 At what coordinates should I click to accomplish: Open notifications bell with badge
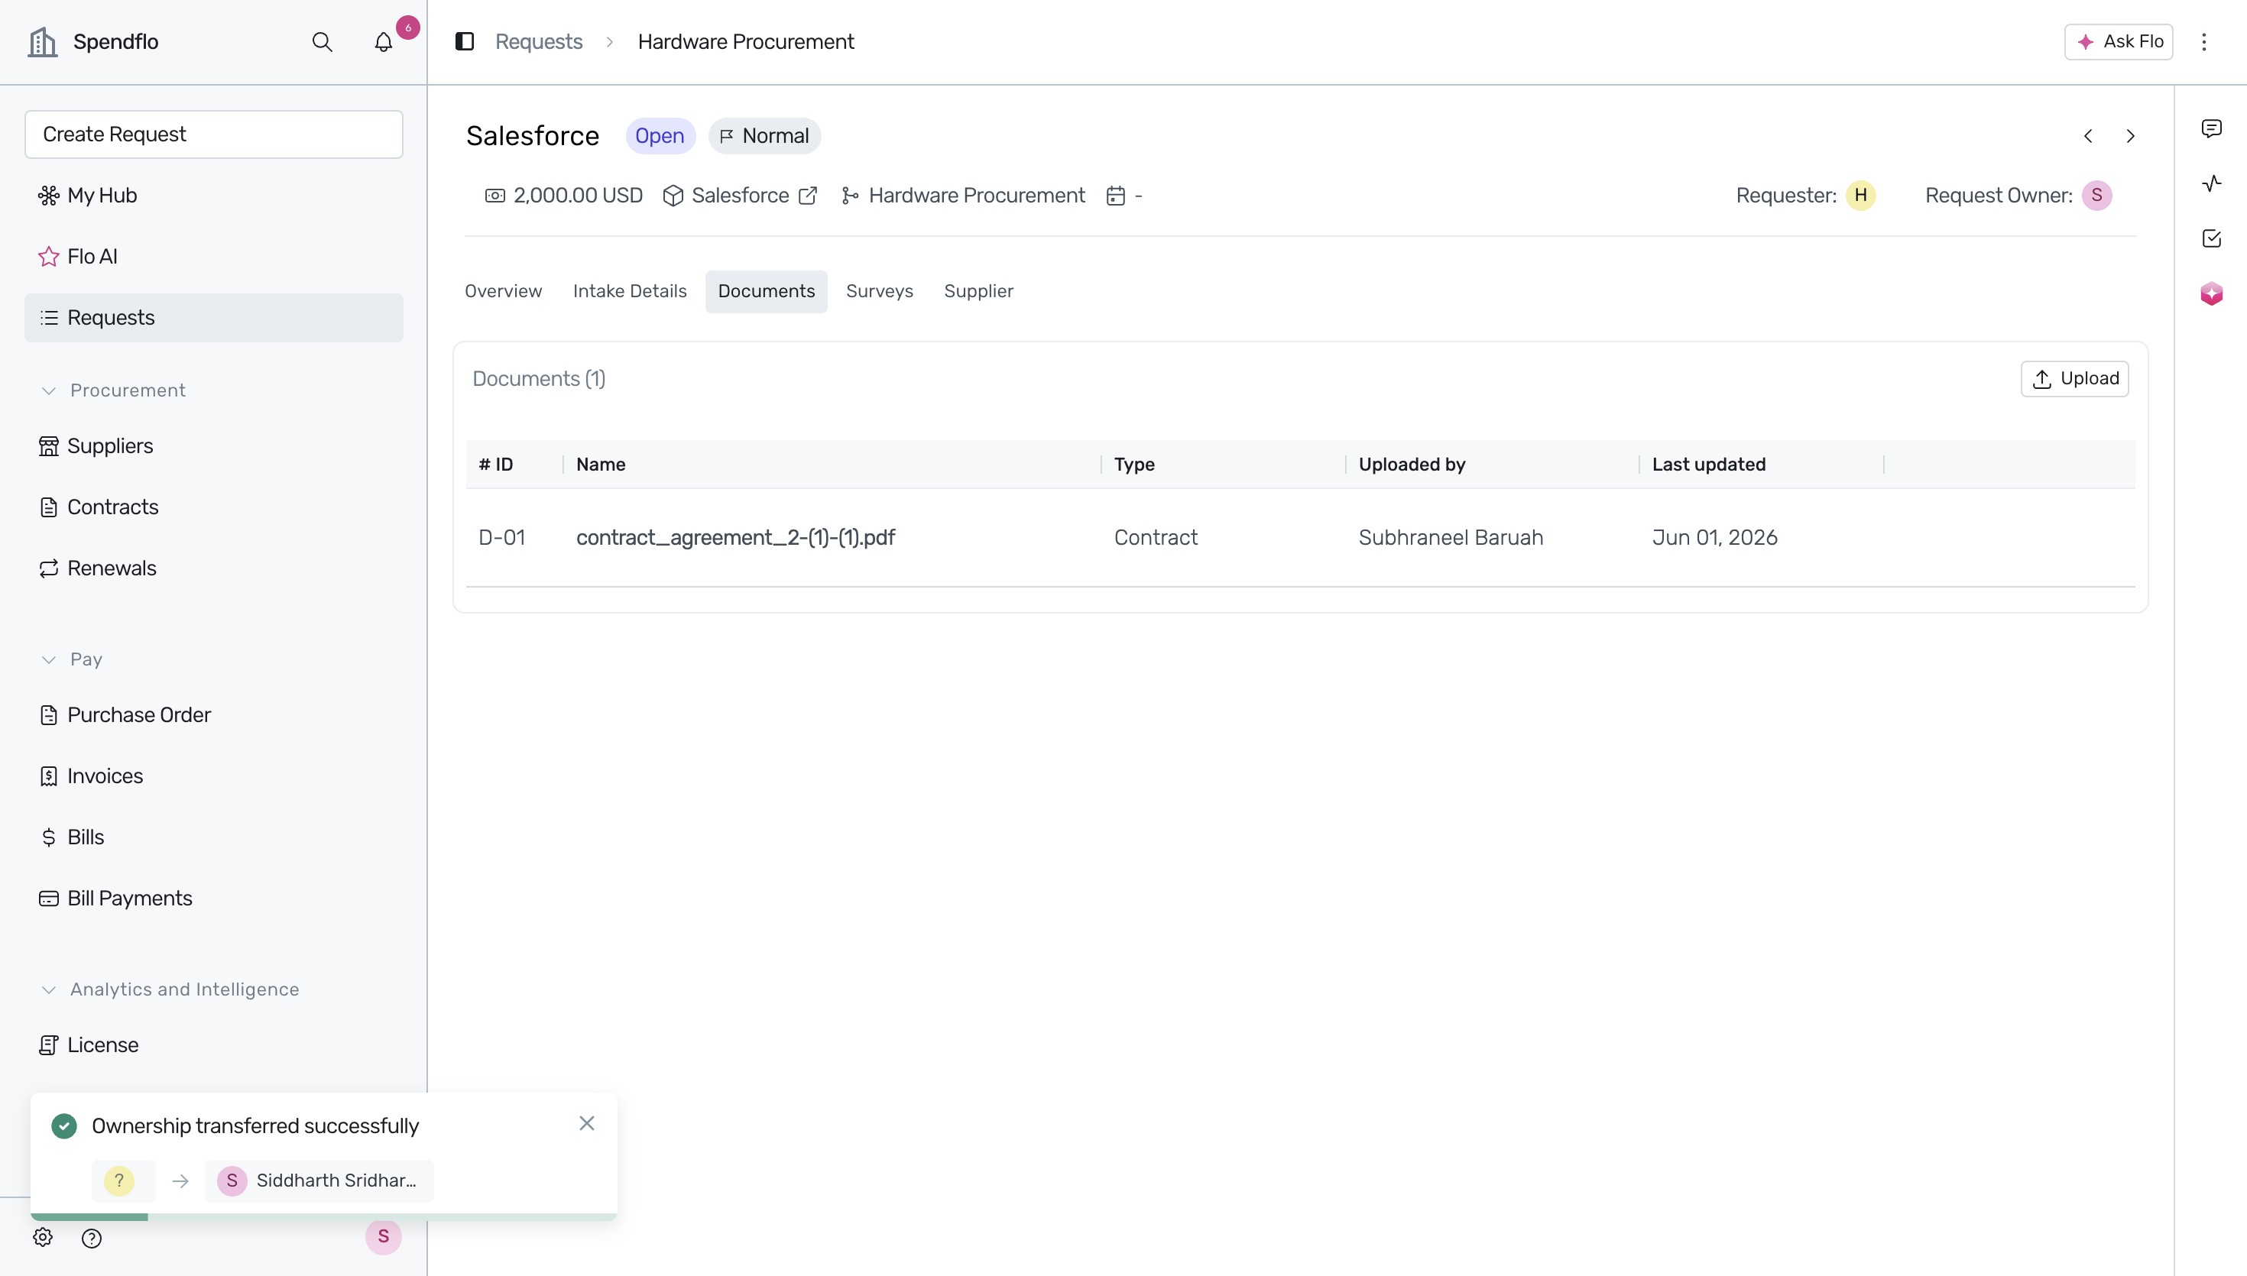[384, 42]
